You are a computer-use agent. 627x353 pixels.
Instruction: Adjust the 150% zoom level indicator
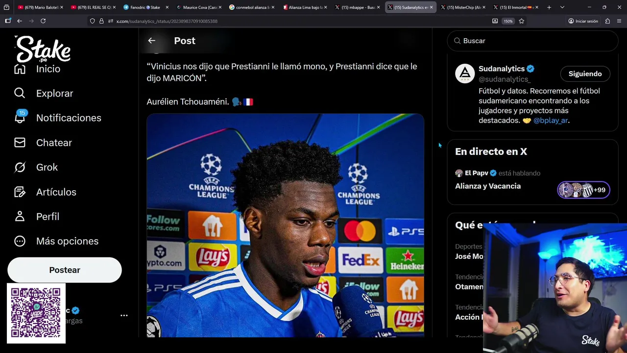click(x=508, y=21)
